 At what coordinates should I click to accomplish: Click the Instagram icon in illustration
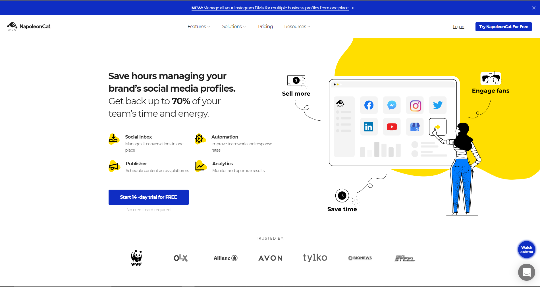click(x=415, y=105)
